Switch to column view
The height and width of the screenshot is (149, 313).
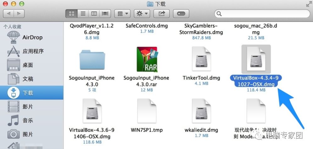click(x=94, y=14)
